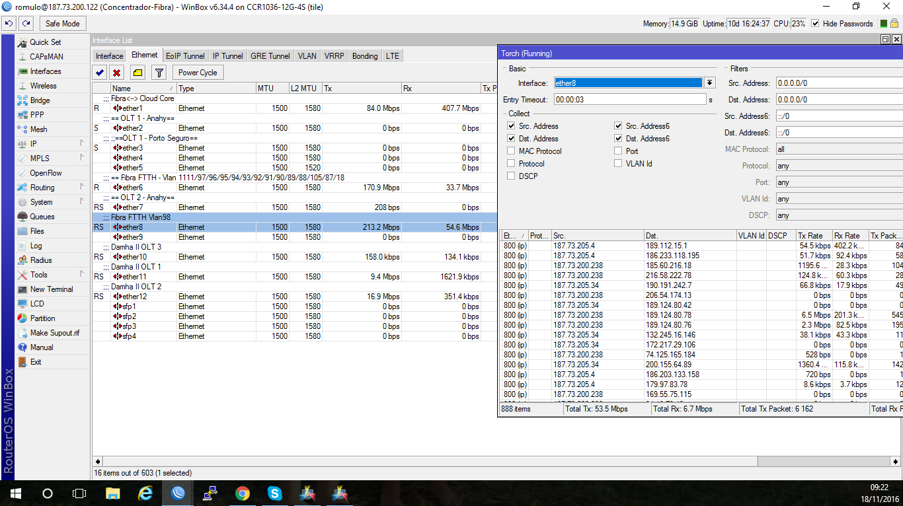Screen dimensions: 903x506
Task: Switch to the VLAN tab
Action: click(x=307, y=56)
